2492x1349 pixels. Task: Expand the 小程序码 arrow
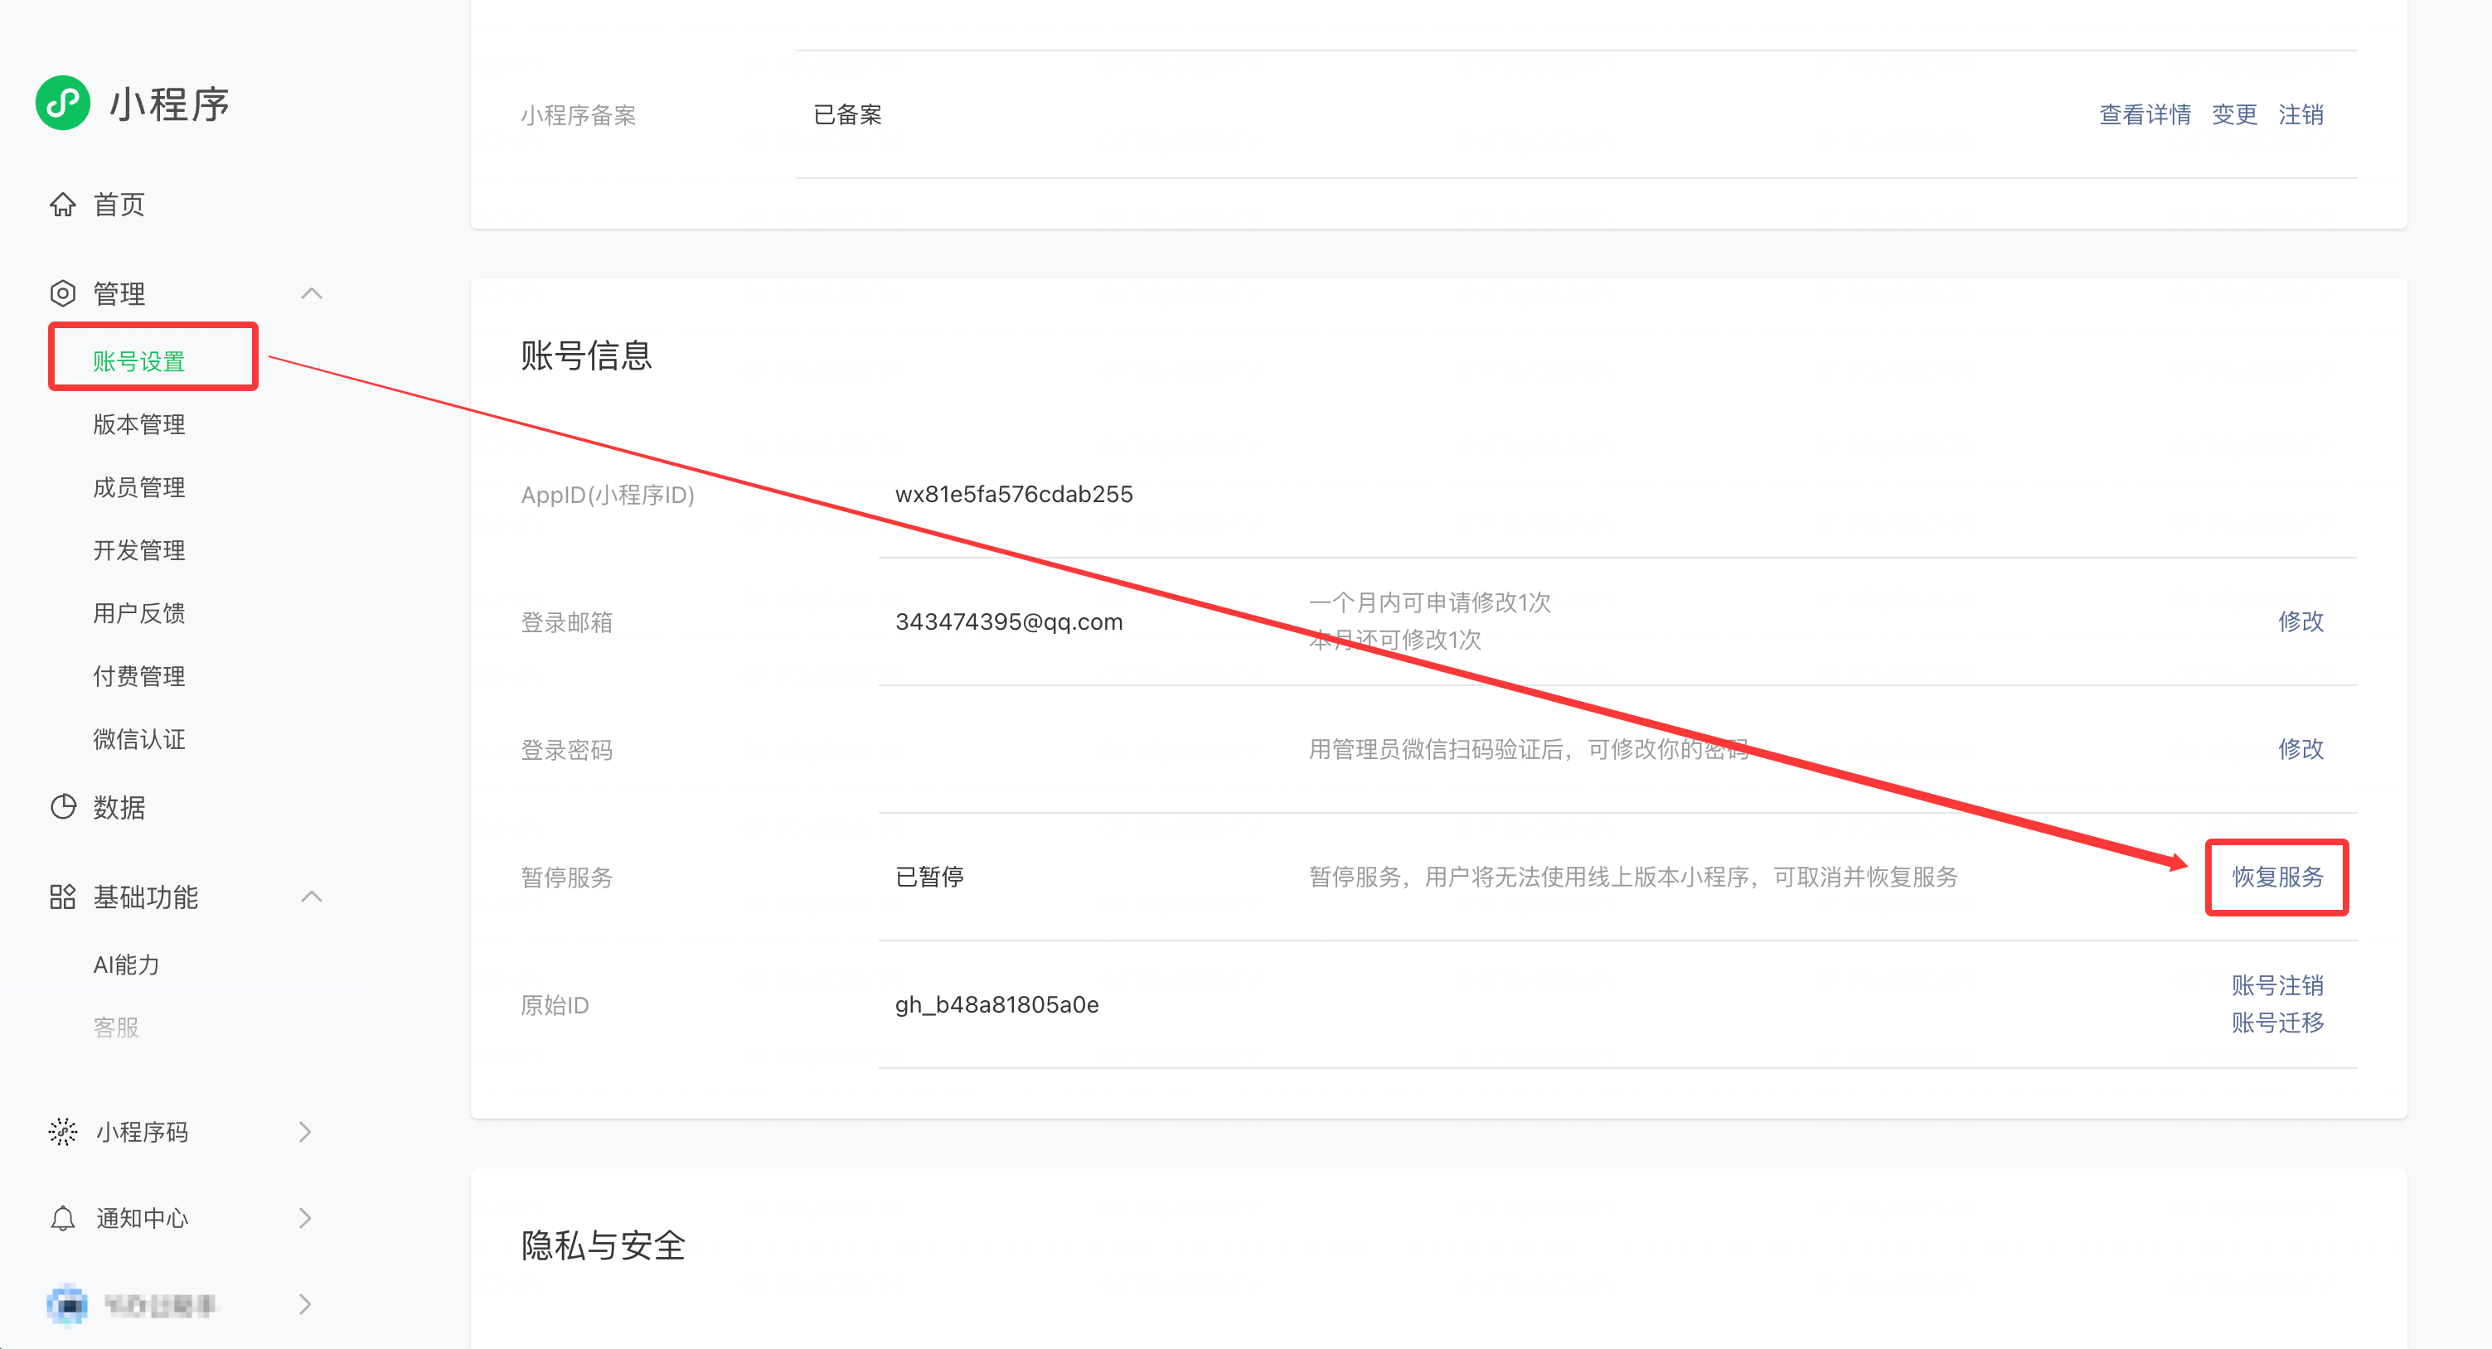pyautogui.click(x=306, y=1131)
